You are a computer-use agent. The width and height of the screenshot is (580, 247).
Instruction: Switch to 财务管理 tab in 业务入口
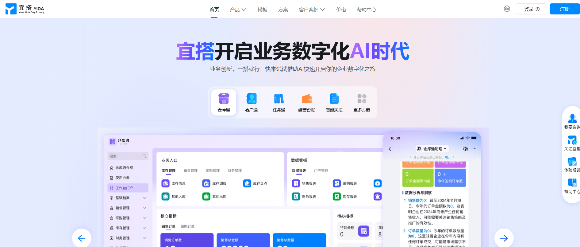(235, 171)
